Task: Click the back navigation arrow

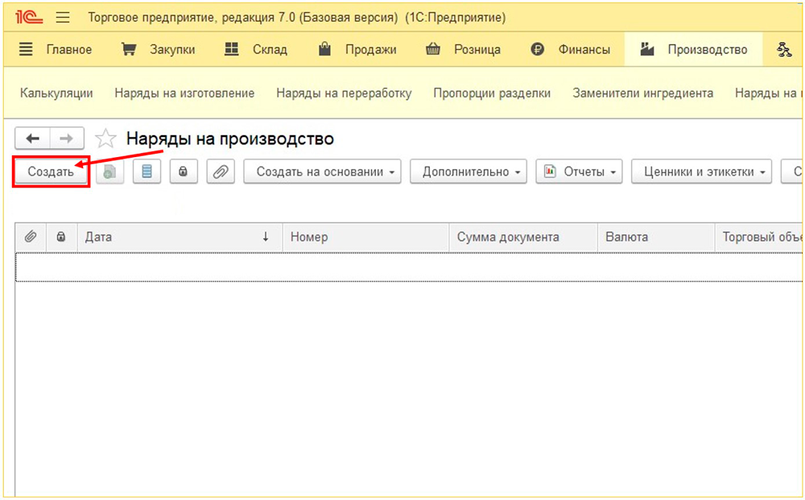Action: [33, 138]
